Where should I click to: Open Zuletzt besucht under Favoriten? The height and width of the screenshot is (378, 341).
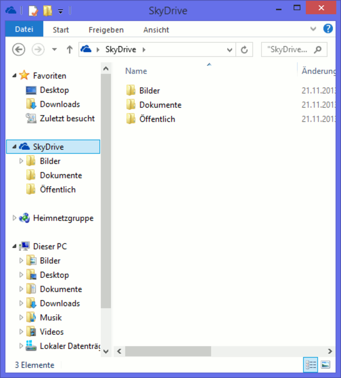coord(67,118)
